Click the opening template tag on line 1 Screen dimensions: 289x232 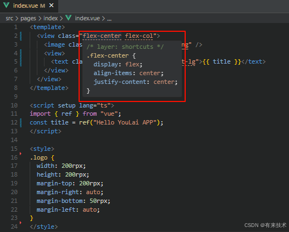(x=47, y=27)
